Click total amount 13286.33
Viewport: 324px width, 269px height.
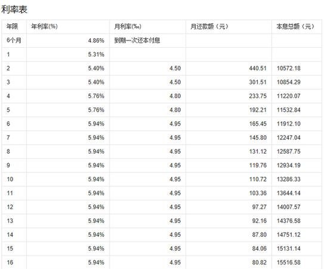289,179
